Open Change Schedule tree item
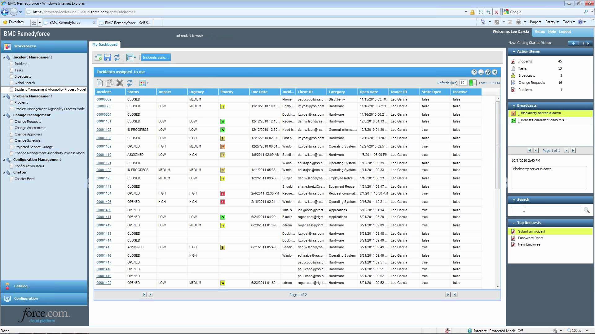595x334 pixels. click(x=27, y=140)
